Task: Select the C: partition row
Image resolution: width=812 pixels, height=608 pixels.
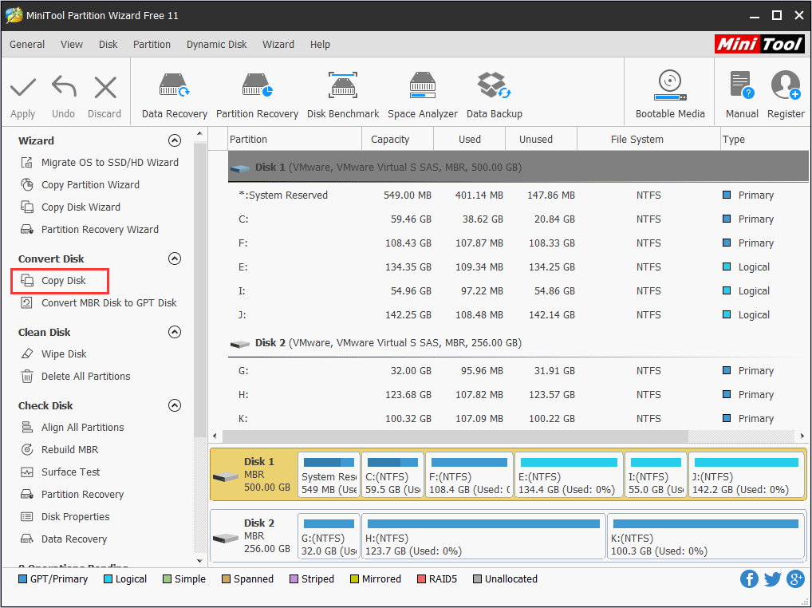Action: tap(518, 219)
